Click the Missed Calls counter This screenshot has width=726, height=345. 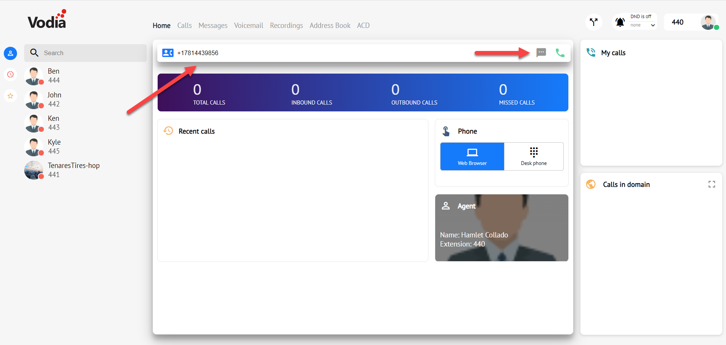click(x=517, y=94)
